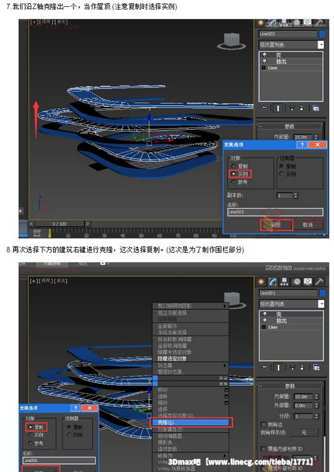334x472 pixels.
Task: Open the Hierarchy tab above Line001
Action: [284, 281]
